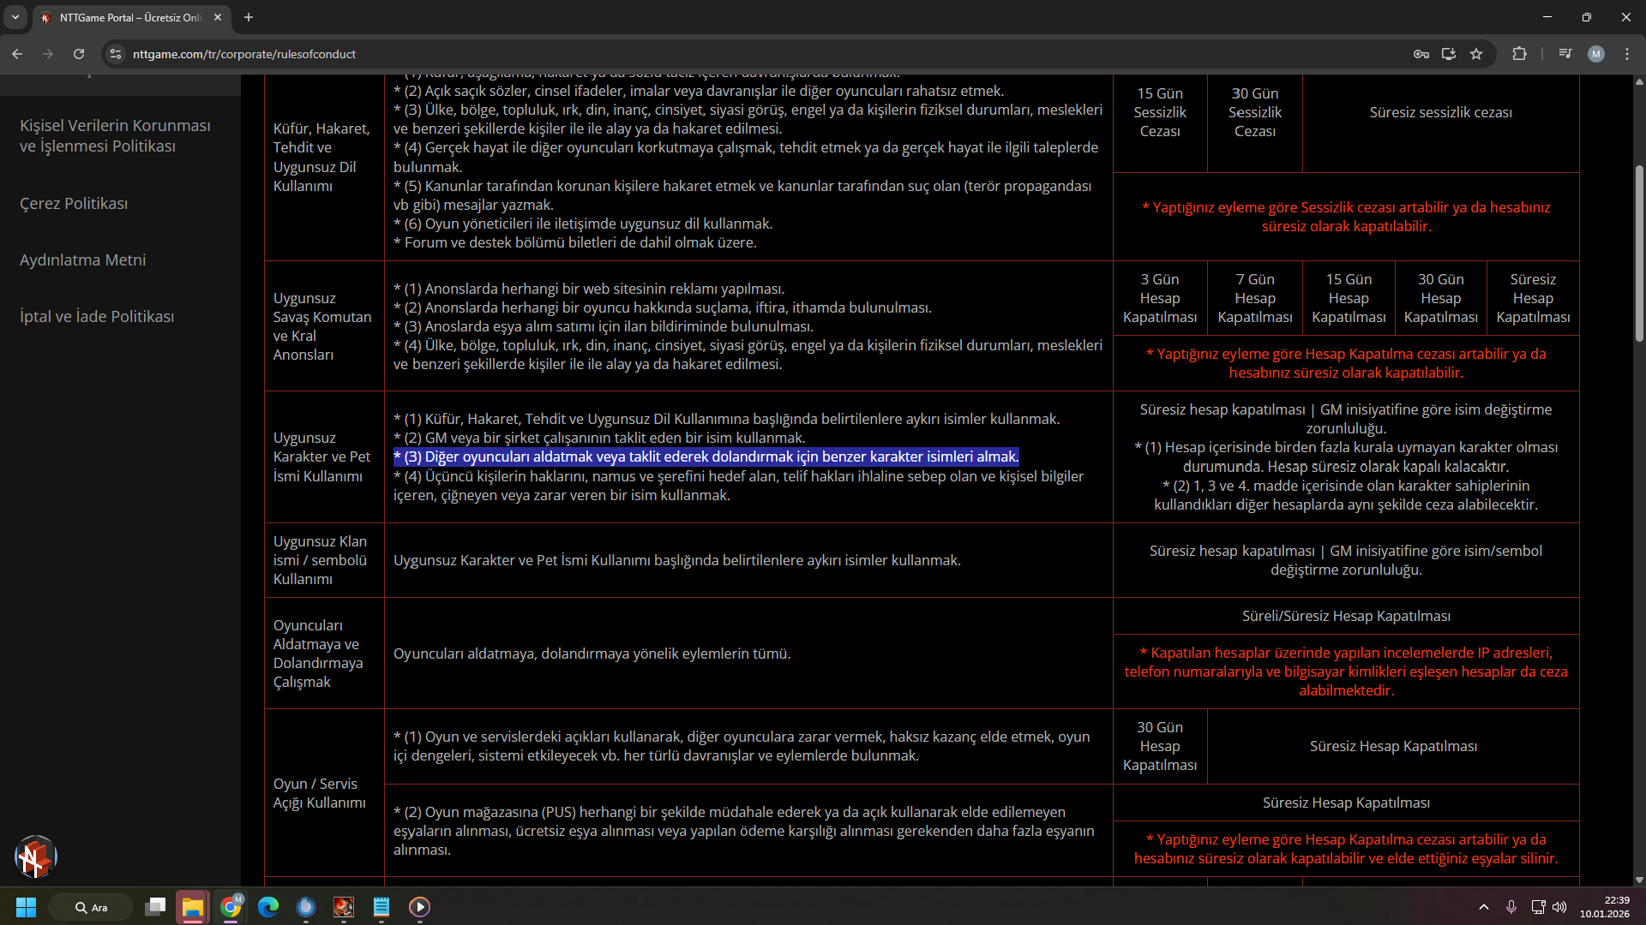Image resolution: width=1646 pixels, height=925 pixels.
Task: Open the Chrome profile avatar M
Action: 1596,54
